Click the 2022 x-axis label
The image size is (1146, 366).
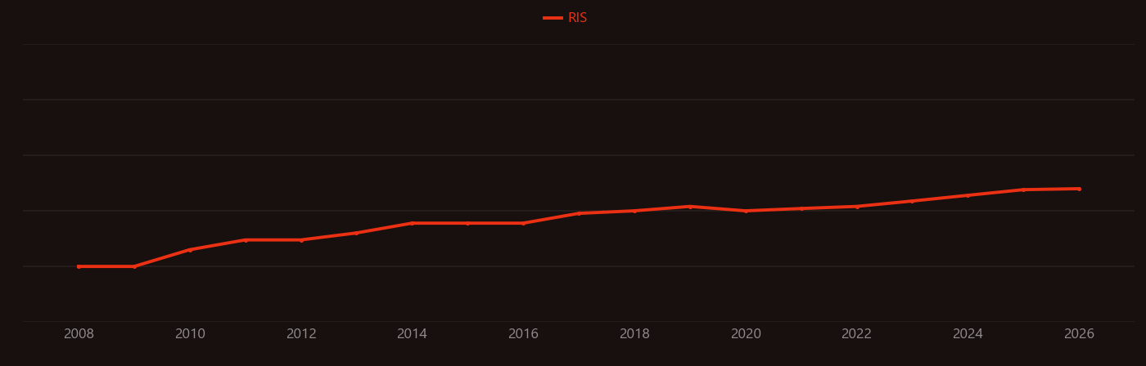pyautogui.click(x=857, y=334)
